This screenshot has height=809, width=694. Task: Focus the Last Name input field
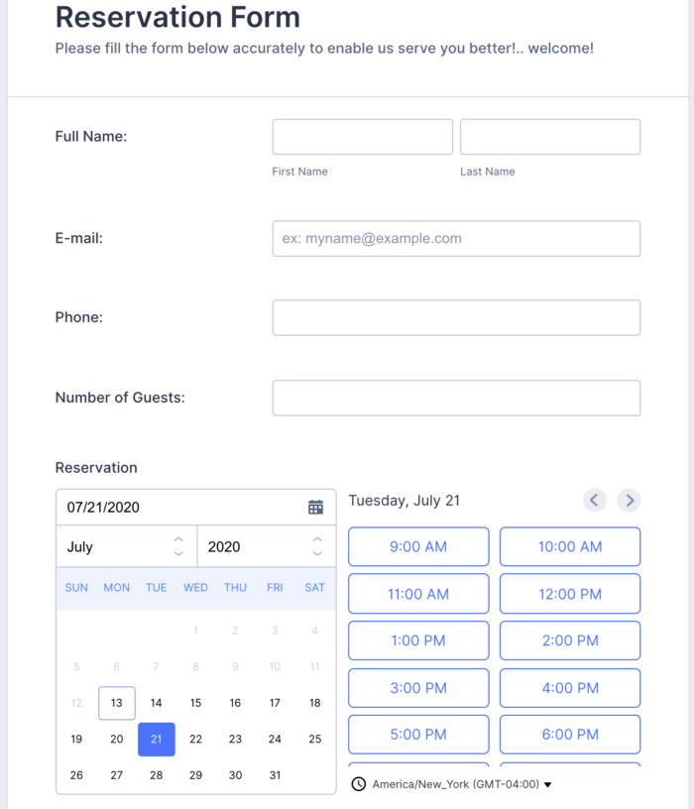550,137
